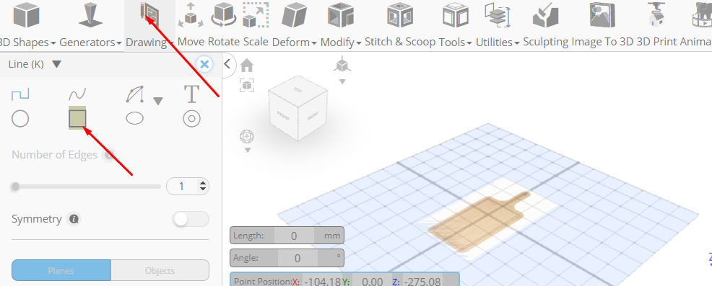Click the Home view icon
The width and height of the screenshot is (712, 286).
(246, 66)
